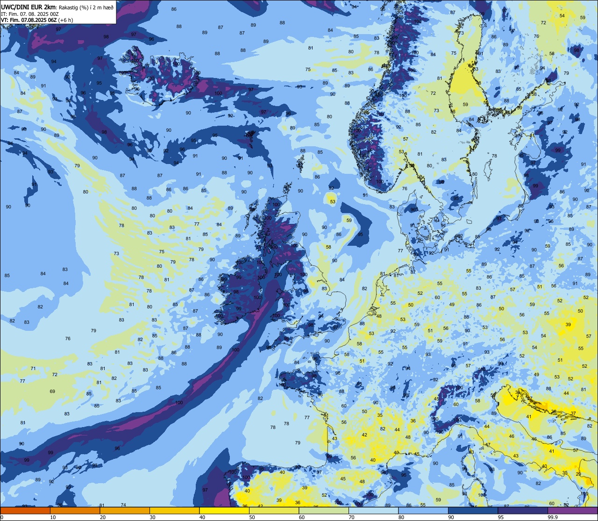Pick the 0–10 dark orange legend swatch

click(25, 510)
